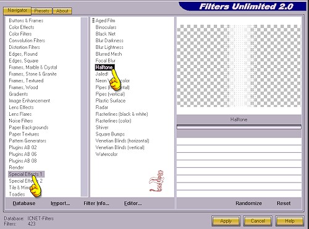Viewport: 309px width, 229px height.
Task: Open the Database menu
Action: click(24, 203)
